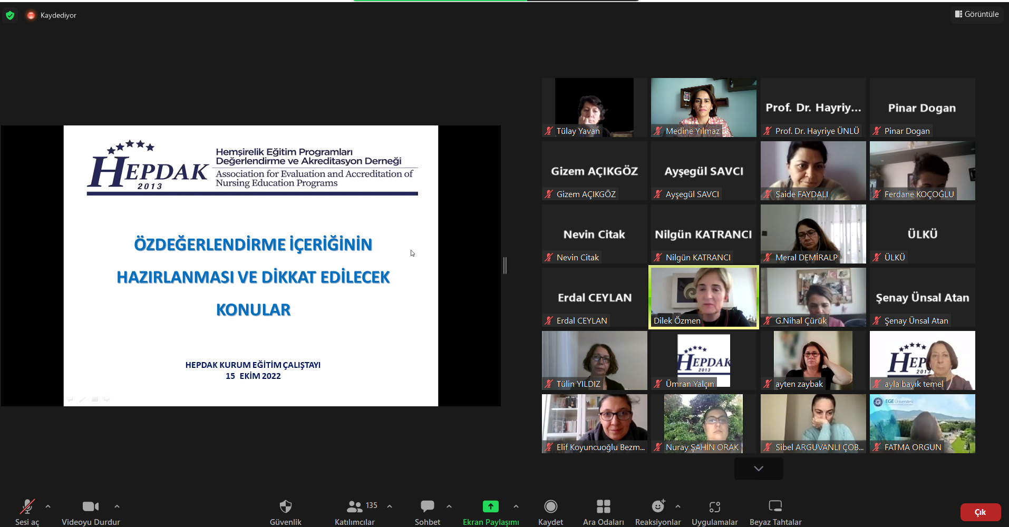Select ayten zaybak video tile
Viewport: 1009px width, 527px height.
point(813,360)
